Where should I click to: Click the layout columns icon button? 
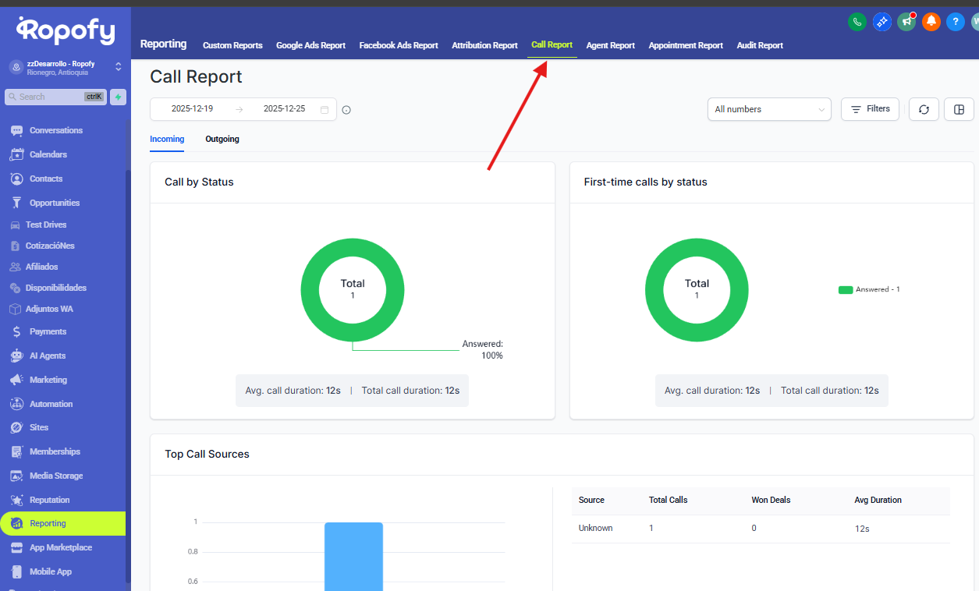pyautogui.click(x=959, y=109)
